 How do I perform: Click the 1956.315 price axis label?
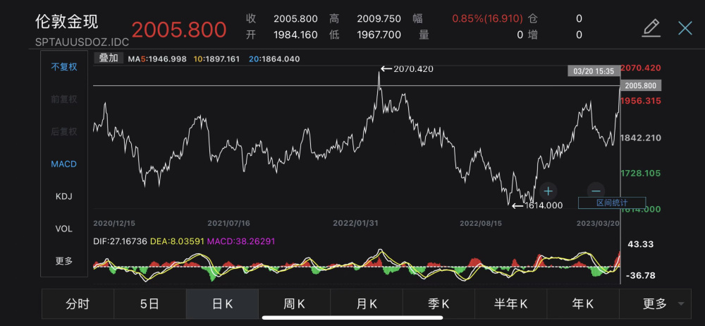click(641, 101)
